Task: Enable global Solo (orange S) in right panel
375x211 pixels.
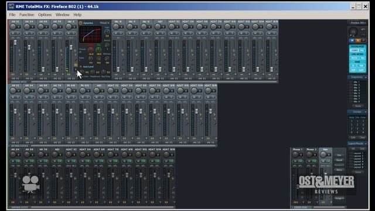Action: pos(358,40)
